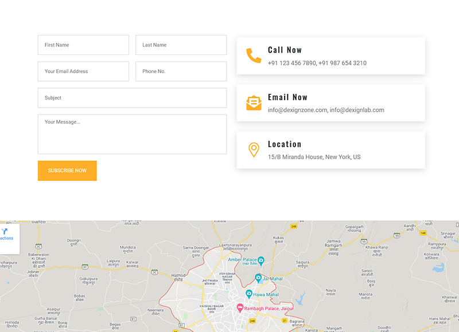The image size is (459, 332).
Task: Select the pink Rambagh Palace marker
Action: tap(240, 308)
